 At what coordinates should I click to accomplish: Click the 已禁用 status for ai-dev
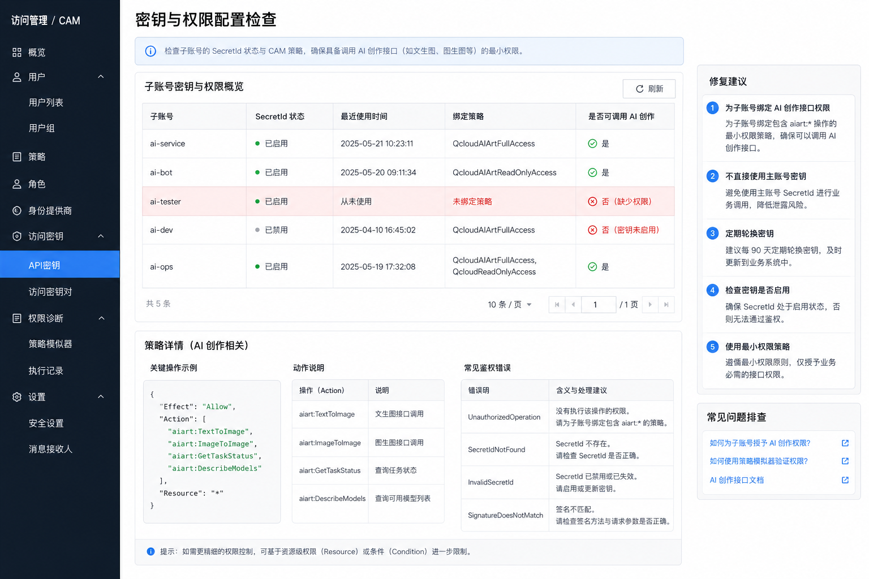[272, 230]
